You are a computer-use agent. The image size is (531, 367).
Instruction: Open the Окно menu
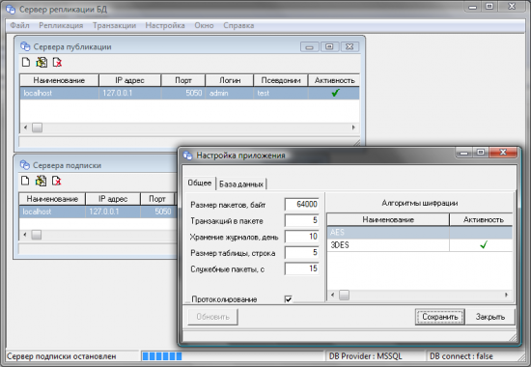[204, 25]
